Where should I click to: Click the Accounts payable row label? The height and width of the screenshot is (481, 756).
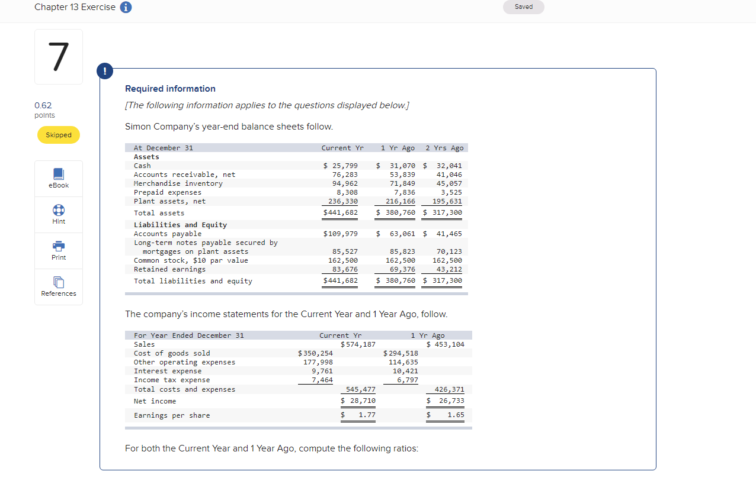click(x=168, y=234)
